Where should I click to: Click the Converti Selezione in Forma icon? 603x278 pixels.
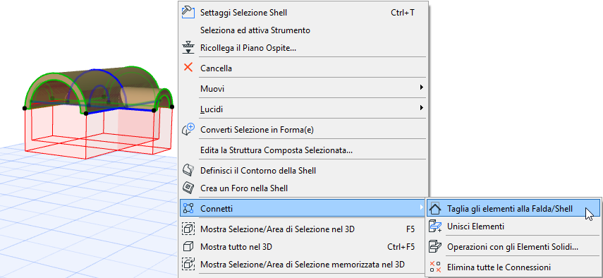click(188, 130)
